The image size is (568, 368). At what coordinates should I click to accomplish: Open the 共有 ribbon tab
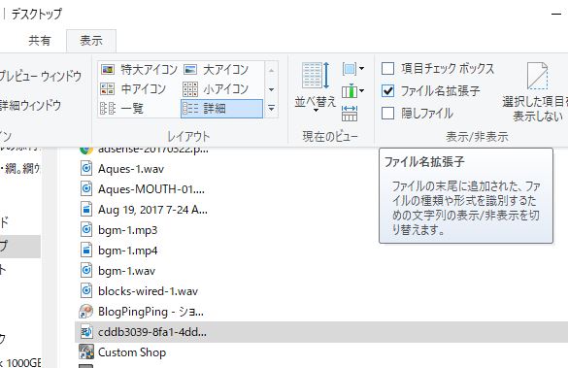click(x=40, y=41)
